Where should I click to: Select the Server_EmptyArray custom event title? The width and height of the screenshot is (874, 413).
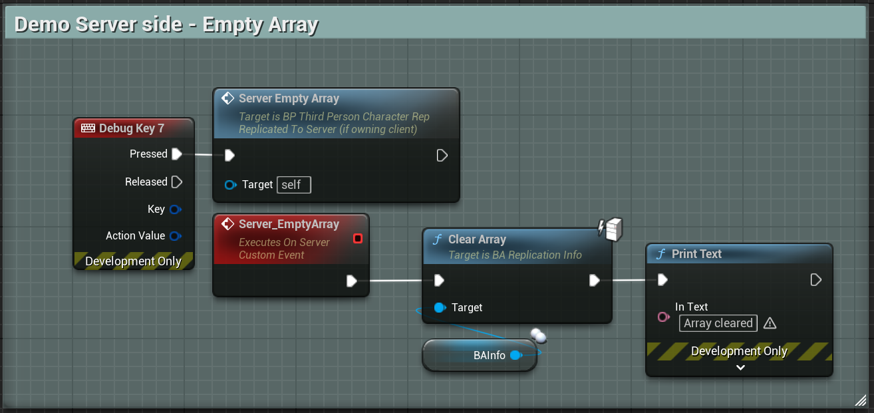click(289, 224)
